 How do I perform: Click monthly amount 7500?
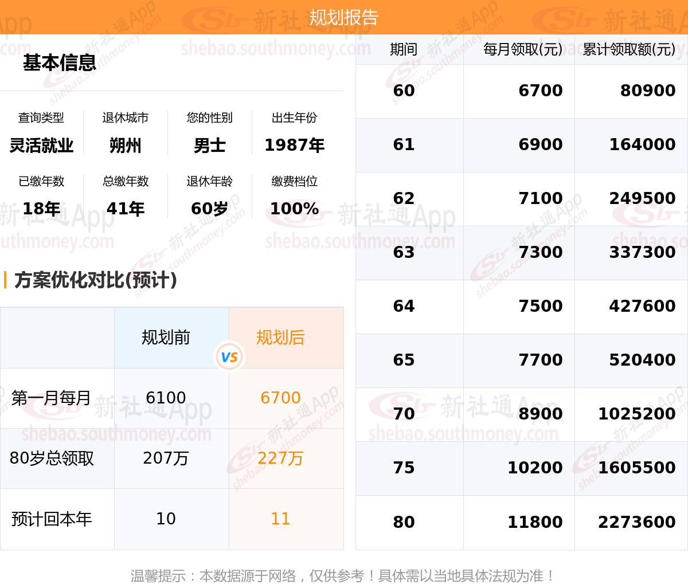click(541, 306)
